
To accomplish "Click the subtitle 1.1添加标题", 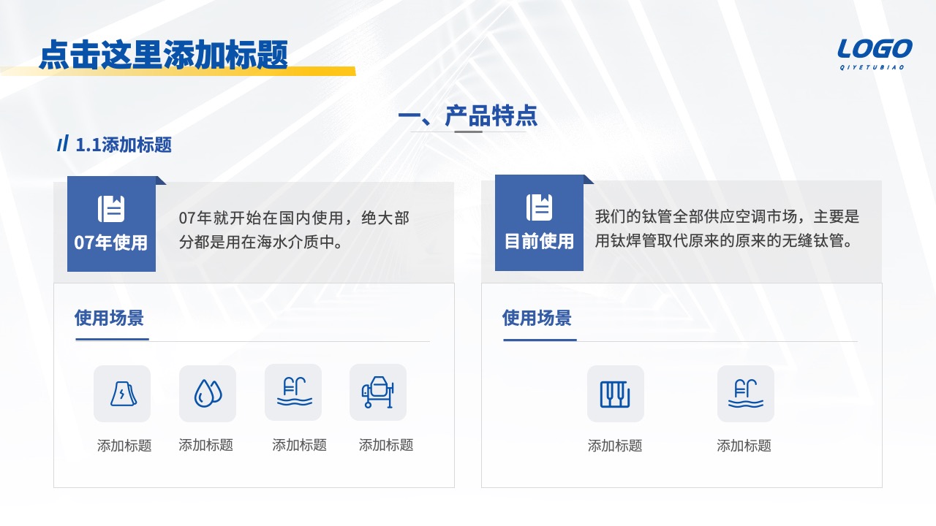I will (x=124, y=144).
